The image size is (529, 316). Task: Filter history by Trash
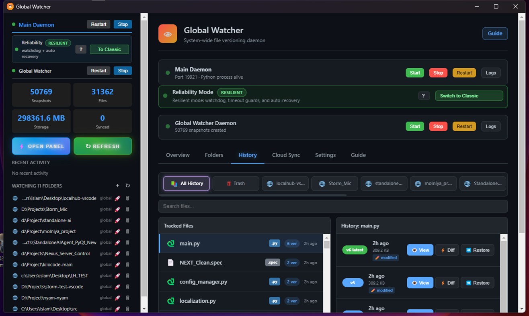tap(236, 183)
